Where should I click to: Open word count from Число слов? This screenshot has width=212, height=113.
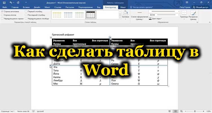23,111
